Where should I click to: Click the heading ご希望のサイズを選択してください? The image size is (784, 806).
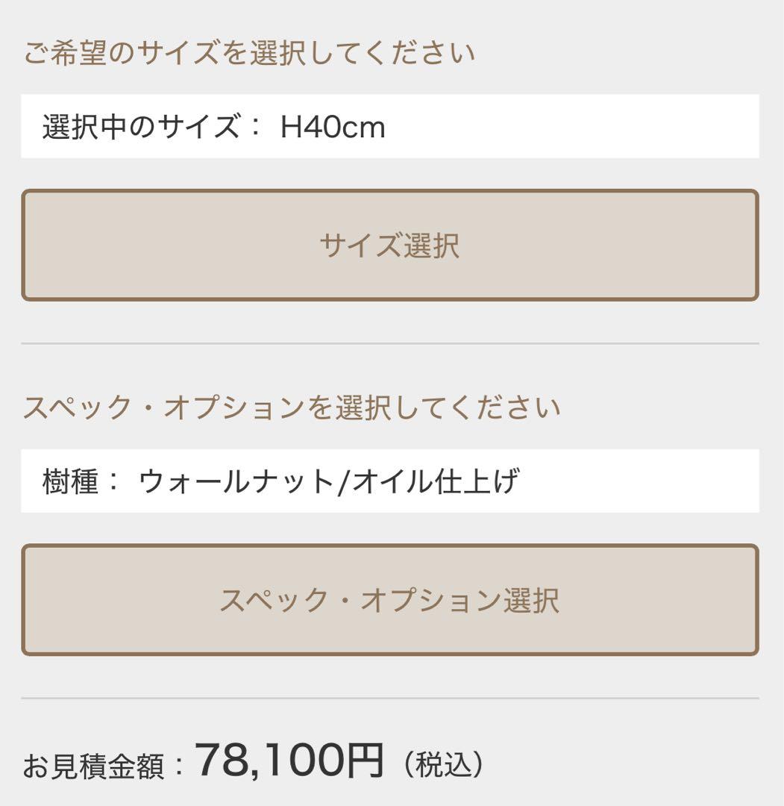[x=249, y=54]
